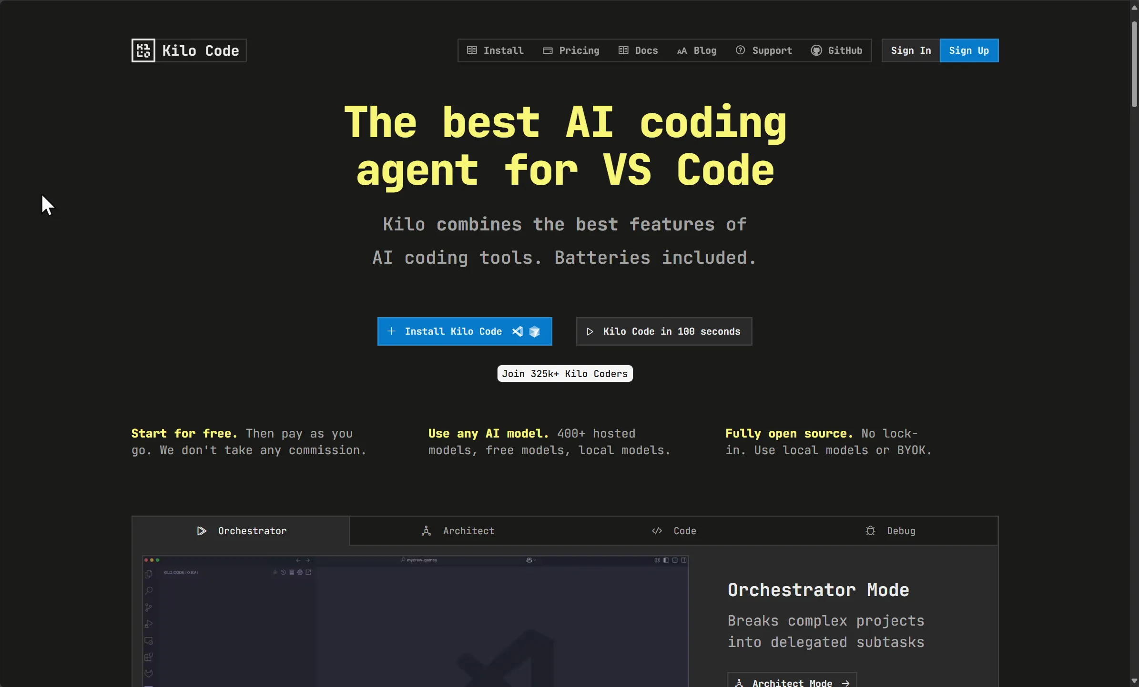This screenshot has width=1139, height=687.
Task: Click the Sign In button
Action: click(x=911, y=50)
